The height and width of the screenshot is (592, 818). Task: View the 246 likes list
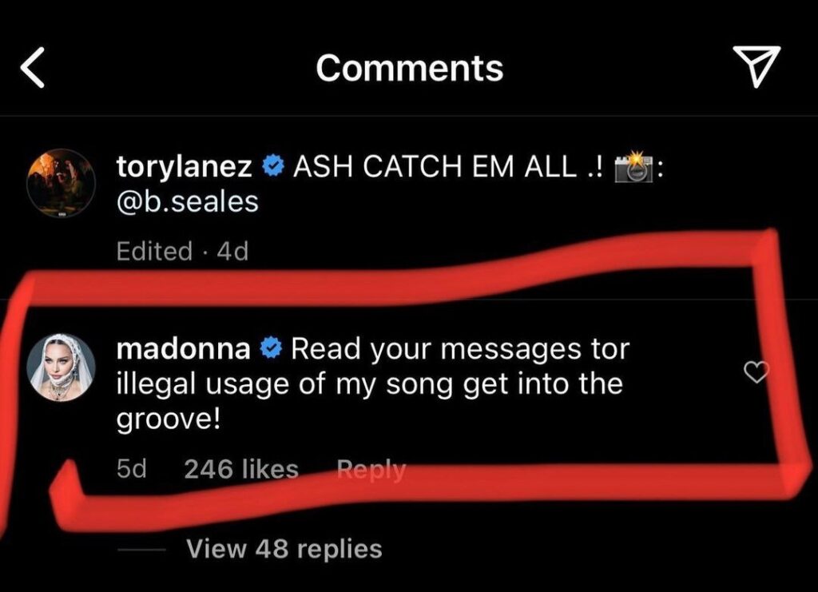[x=241, y=469]
